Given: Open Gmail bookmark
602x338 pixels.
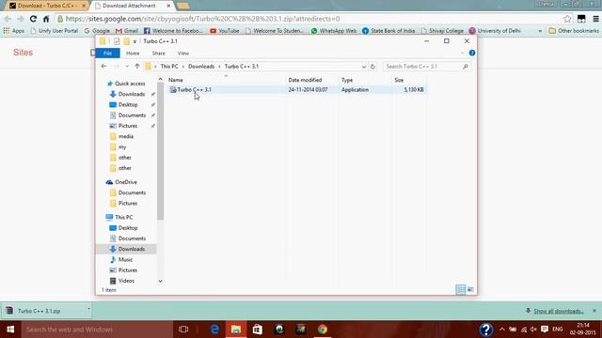Looking at the screenshot, I should point(127,31).
